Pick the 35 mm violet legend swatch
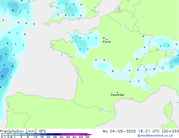The image size is (179, 138). point(70,134)
